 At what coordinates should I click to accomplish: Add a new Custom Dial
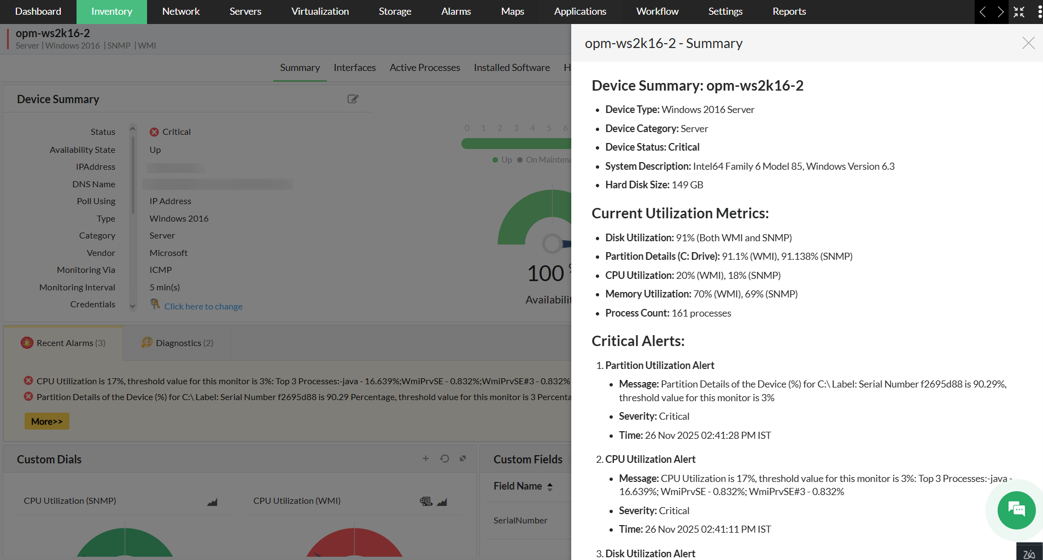426,458
